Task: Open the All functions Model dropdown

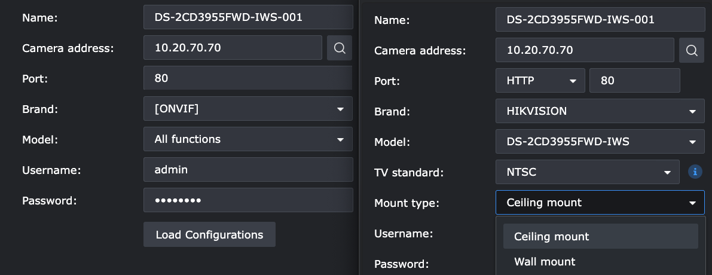Action: pyautogui.click(x=248, y=139)
